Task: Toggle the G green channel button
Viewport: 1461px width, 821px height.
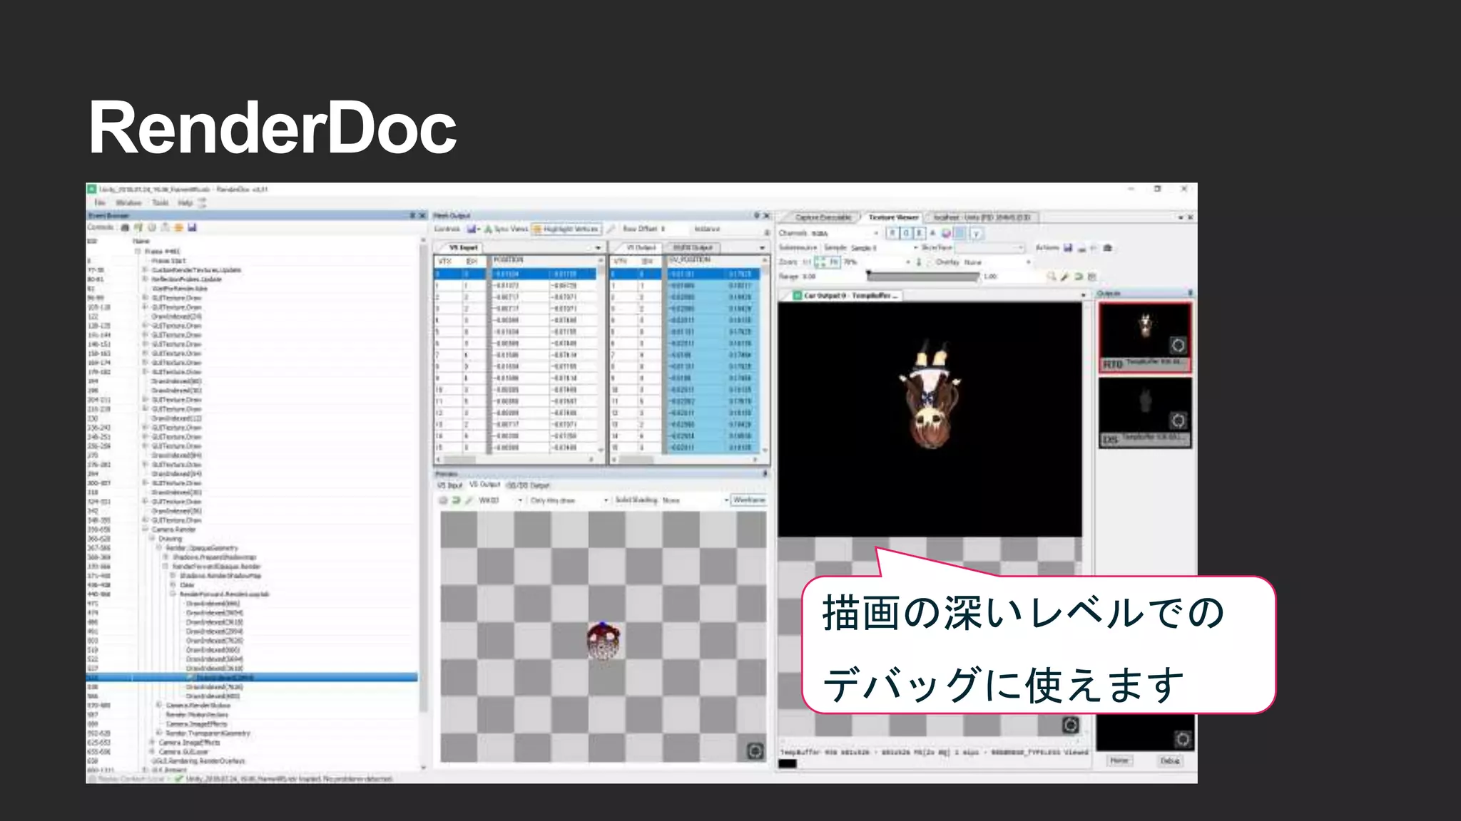Action: (906, 233)
